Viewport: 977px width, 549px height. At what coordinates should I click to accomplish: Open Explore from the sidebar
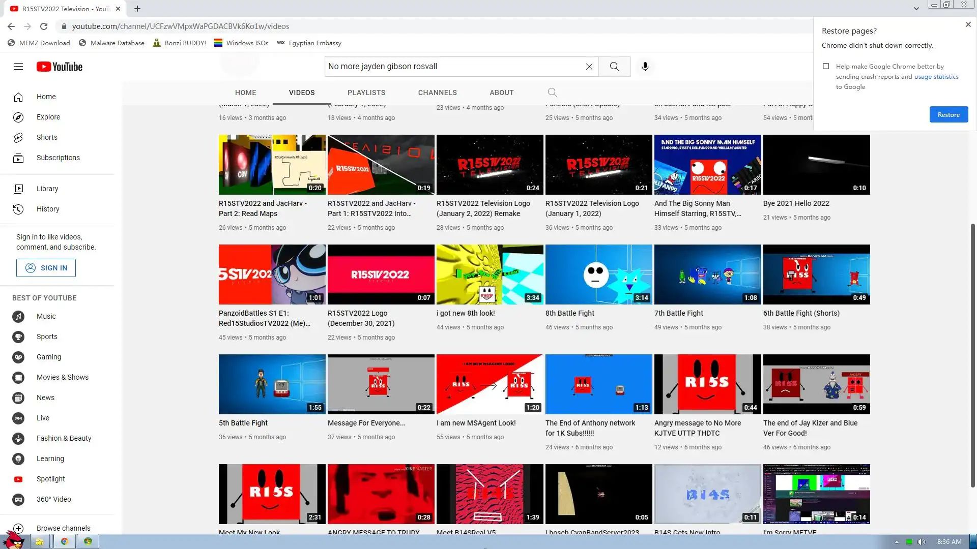click(x=48, y=117)
